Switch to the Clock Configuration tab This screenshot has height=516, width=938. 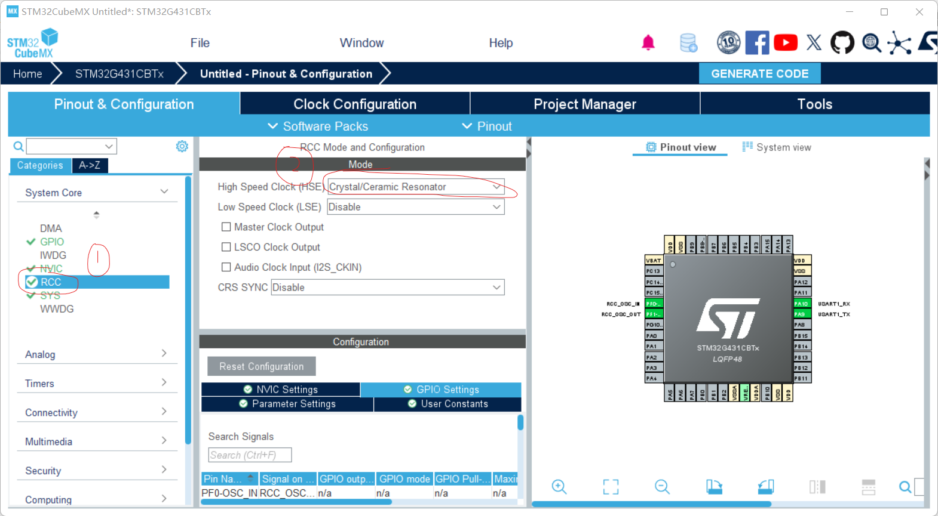(354, 104)
